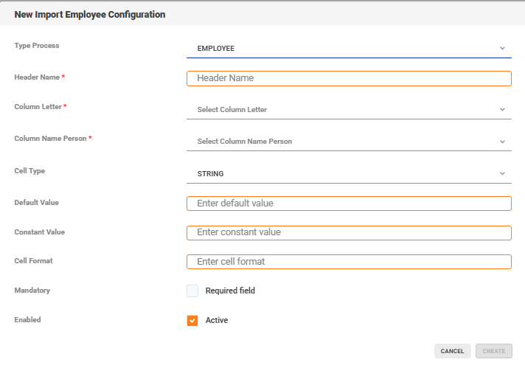Click the Column Name Person chevron icon
Image resolution: width=525 pixels, height=365 pixels.
[x=502, y=142]
